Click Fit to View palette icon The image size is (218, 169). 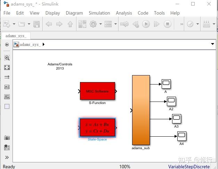point(7,67)
